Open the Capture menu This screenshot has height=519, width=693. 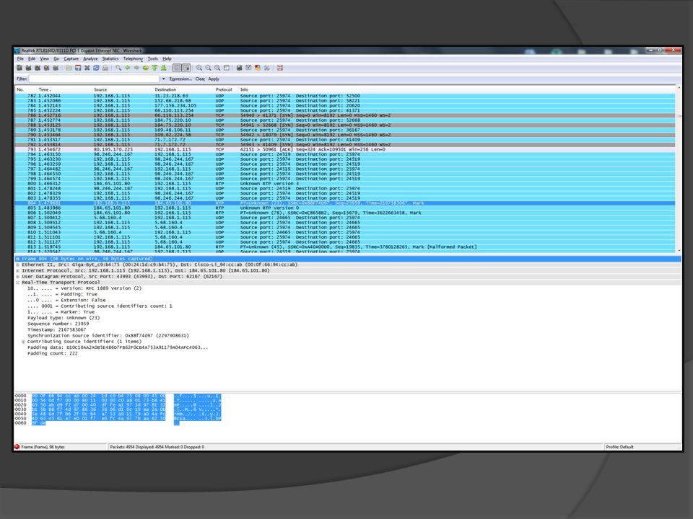point(71,58)
